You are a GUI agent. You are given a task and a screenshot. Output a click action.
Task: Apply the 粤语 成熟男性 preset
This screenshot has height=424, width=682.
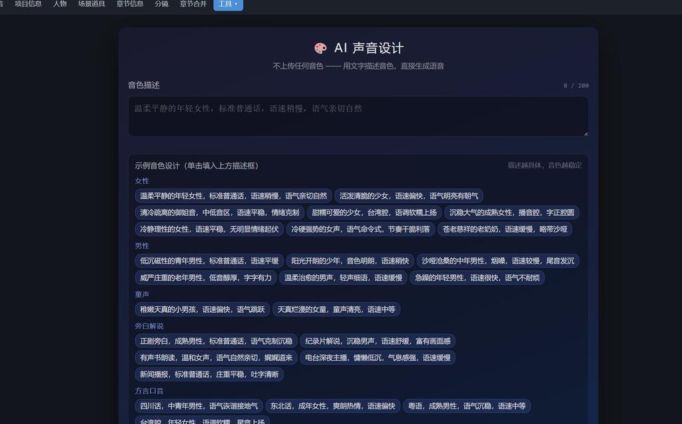pos(467,406)
